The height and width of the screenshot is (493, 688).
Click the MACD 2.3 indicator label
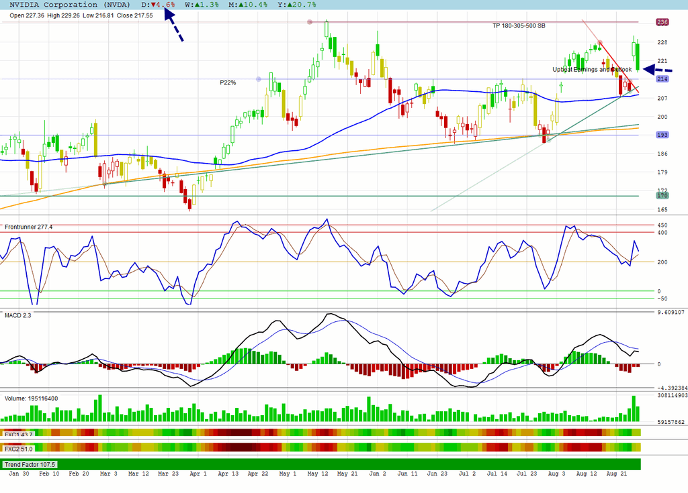tap(18, 315)
